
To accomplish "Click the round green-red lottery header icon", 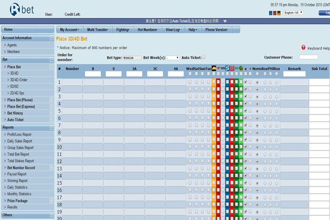I will click(x=241, y=68).
